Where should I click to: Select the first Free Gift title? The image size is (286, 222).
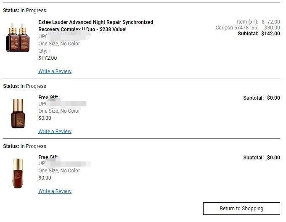click(x=48, y=97)
